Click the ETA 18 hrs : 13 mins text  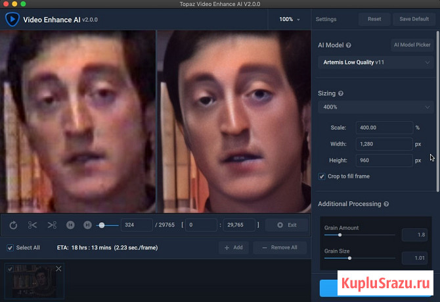point(108,248)
